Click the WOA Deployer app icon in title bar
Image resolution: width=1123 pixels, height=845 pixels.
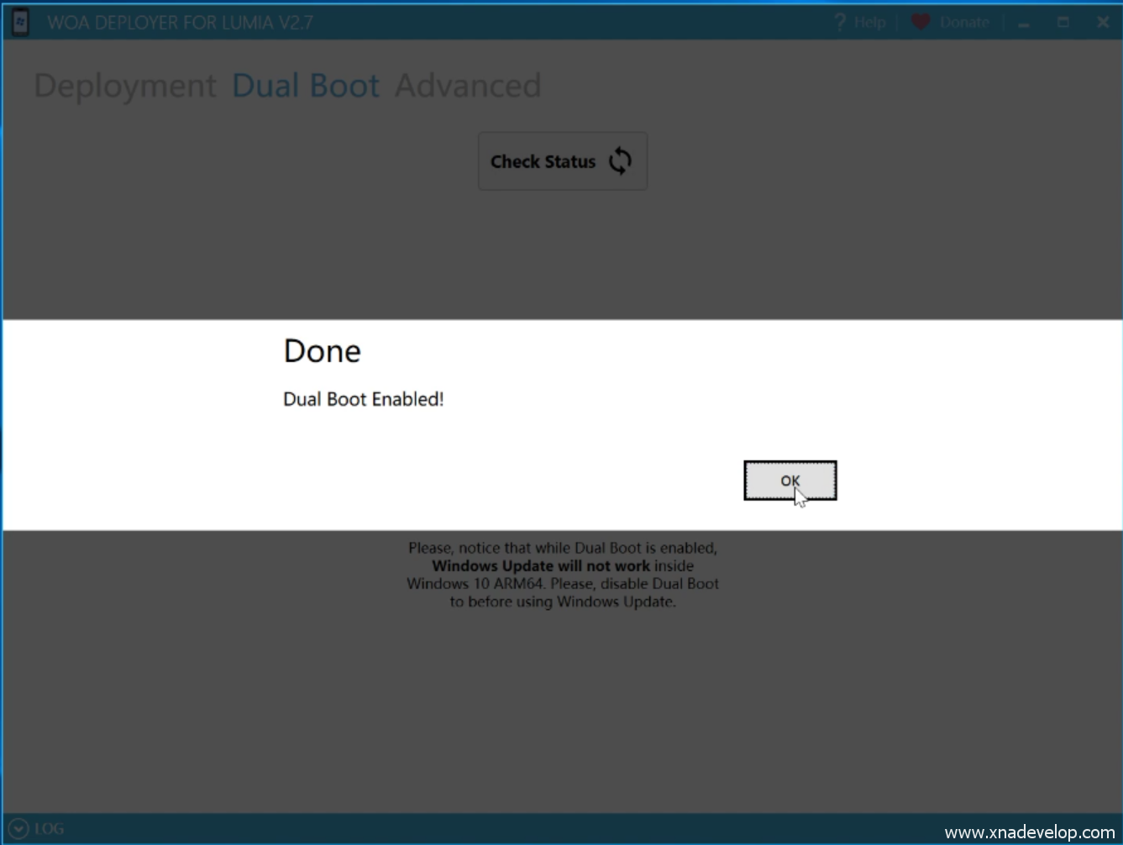[x=20, y=22]
